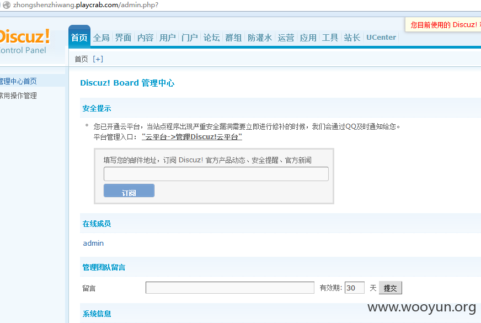The image size is (481, 323).
Task: Click the 订阅 subscribe button
Action: [x=129, y=190]
